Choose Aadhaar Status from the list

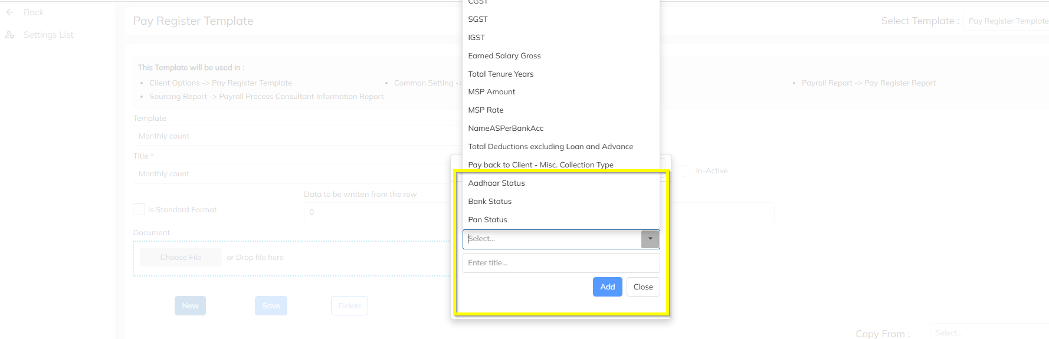[x=496, y=183]
